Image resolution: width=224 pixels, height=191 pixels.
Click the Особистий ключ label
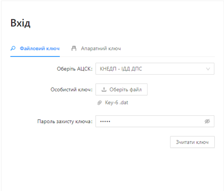(71, 90)
